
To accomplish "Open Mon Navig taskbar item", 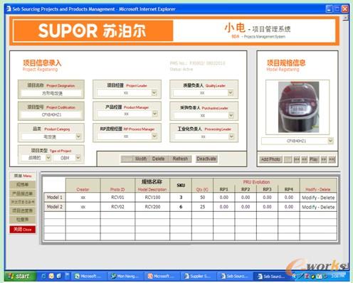I will coord(125,276).
